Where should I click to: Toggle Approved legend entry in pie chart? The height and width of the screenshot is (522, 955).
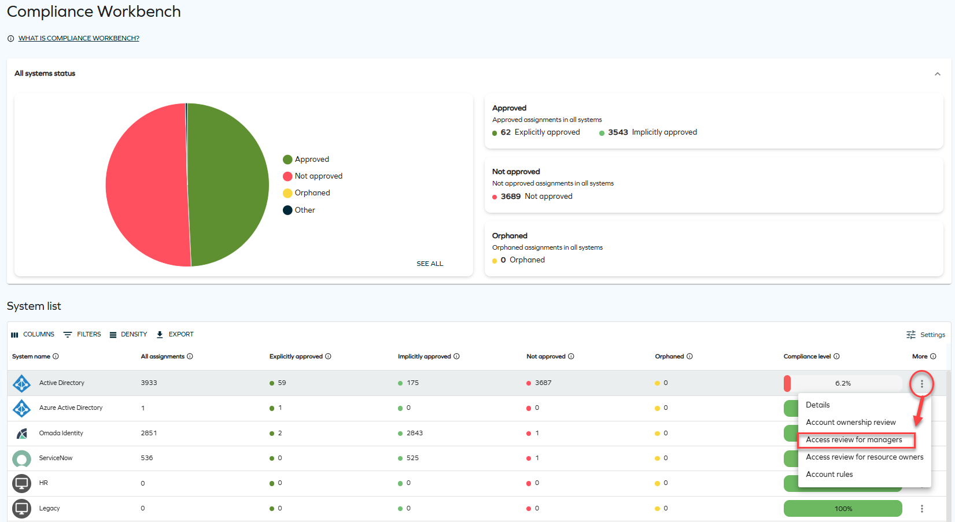[306, 160]
